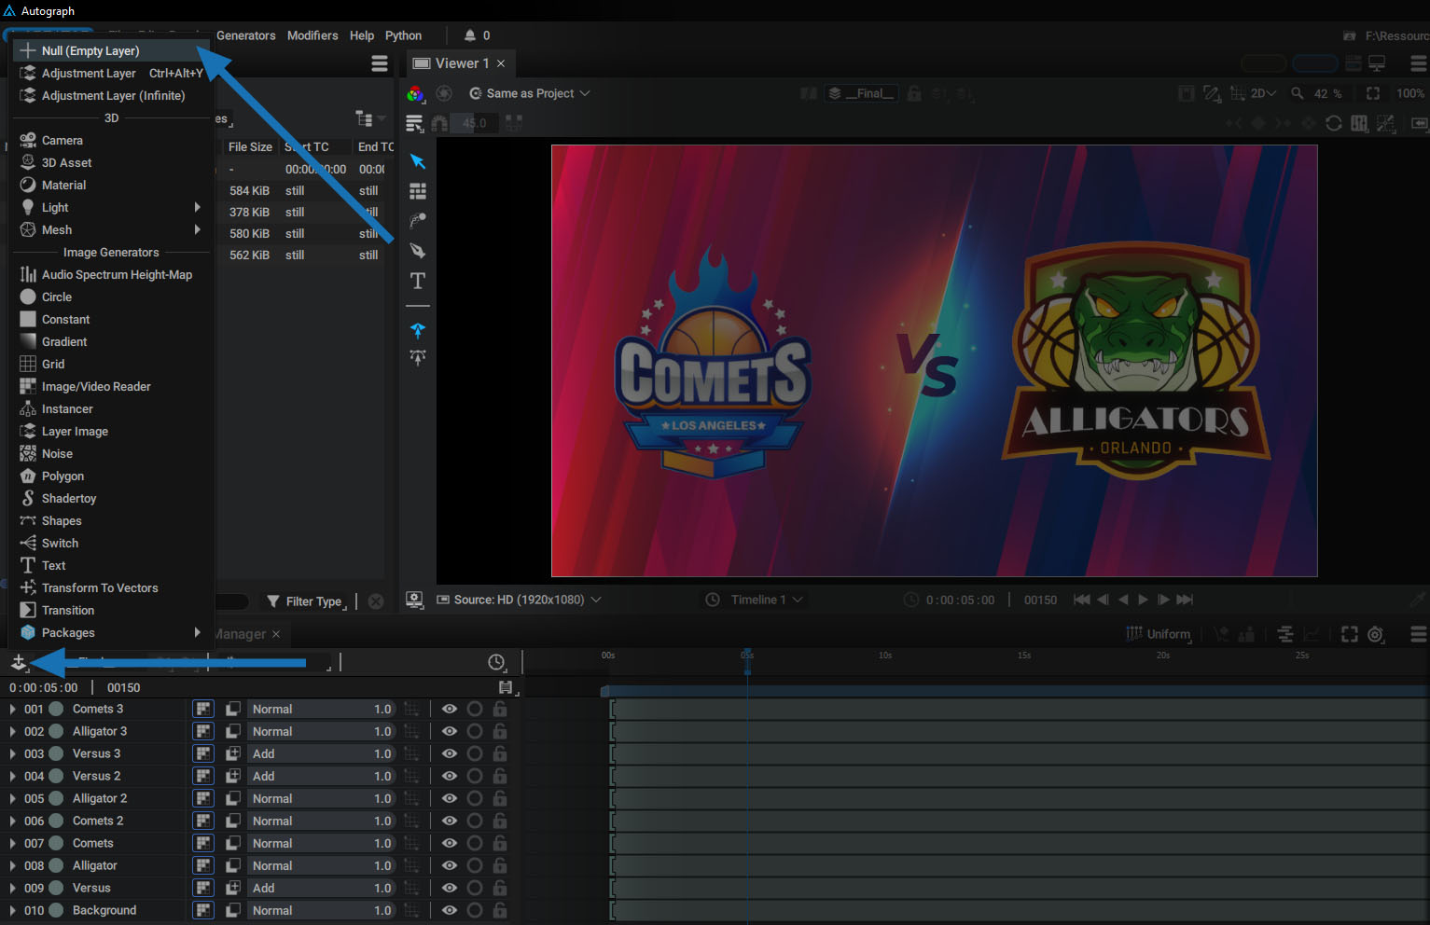Toggle visibility of Versus 3 layer
The height and width of the screenshot is (925, 1430).
pyautogui.click(x=450, y=753)
